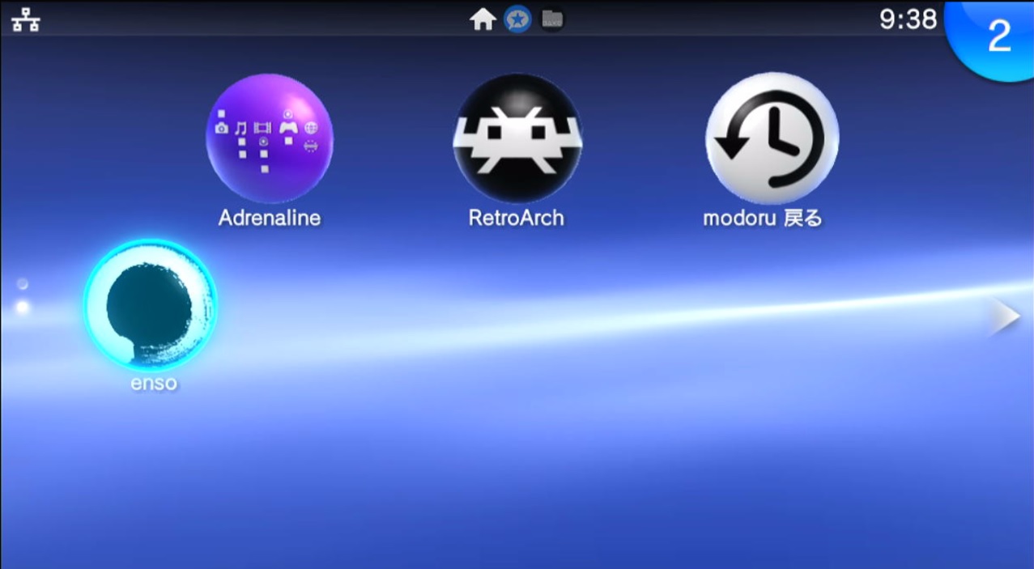Screen dimensions: 1034x569
Task: Open the modoru clock bubble
Action: tap(772, 138)
